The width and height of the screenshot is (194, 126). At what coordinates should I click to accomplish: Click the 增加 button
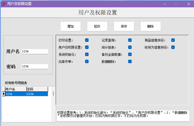[71, 26]
